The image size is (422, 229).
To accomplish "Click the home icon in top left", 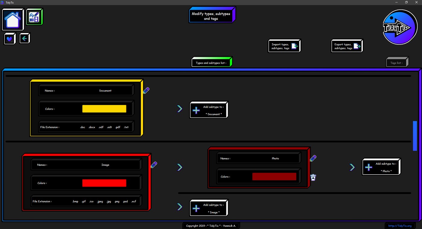I will pyautogui.click(x=13, y=19).
